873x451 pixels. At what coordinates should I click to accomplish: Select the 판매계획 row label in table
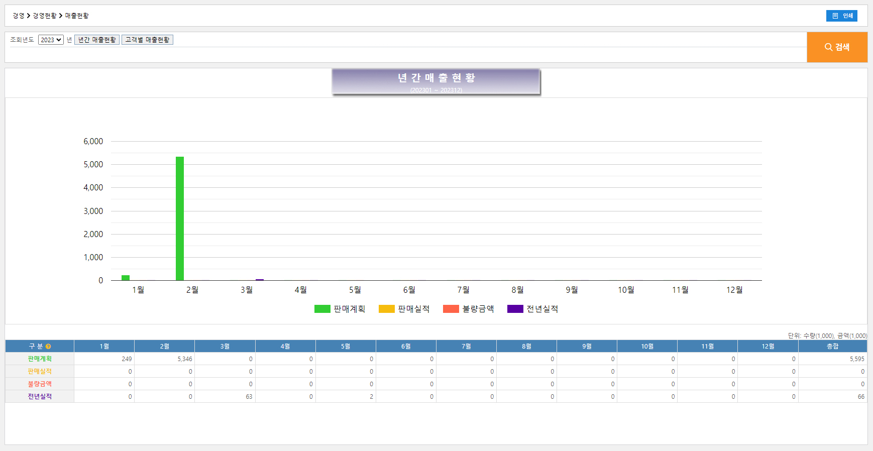coord(40,359)
